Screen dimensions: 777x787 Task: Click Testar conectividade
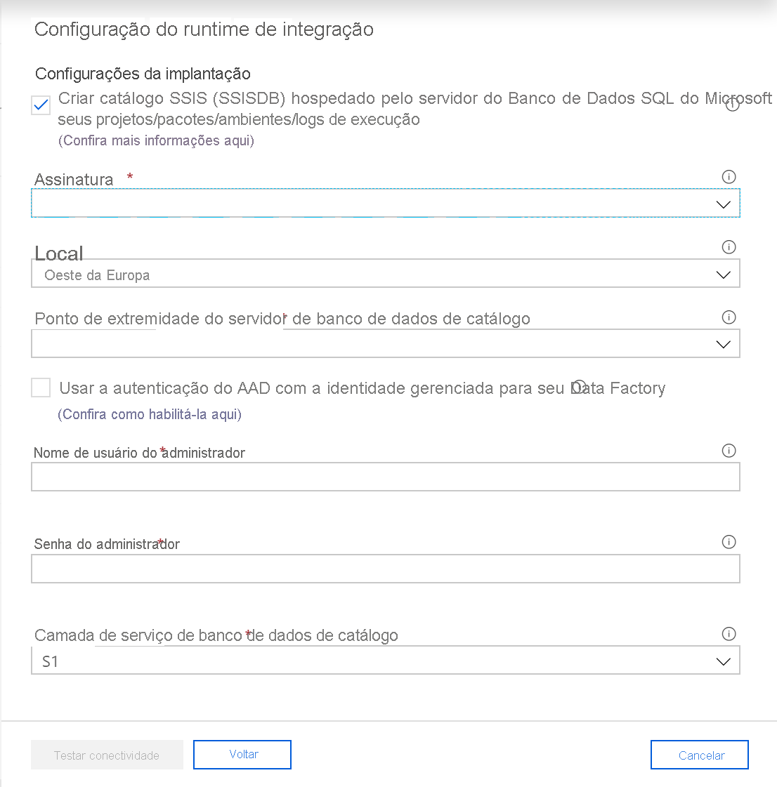pos(107,754)
